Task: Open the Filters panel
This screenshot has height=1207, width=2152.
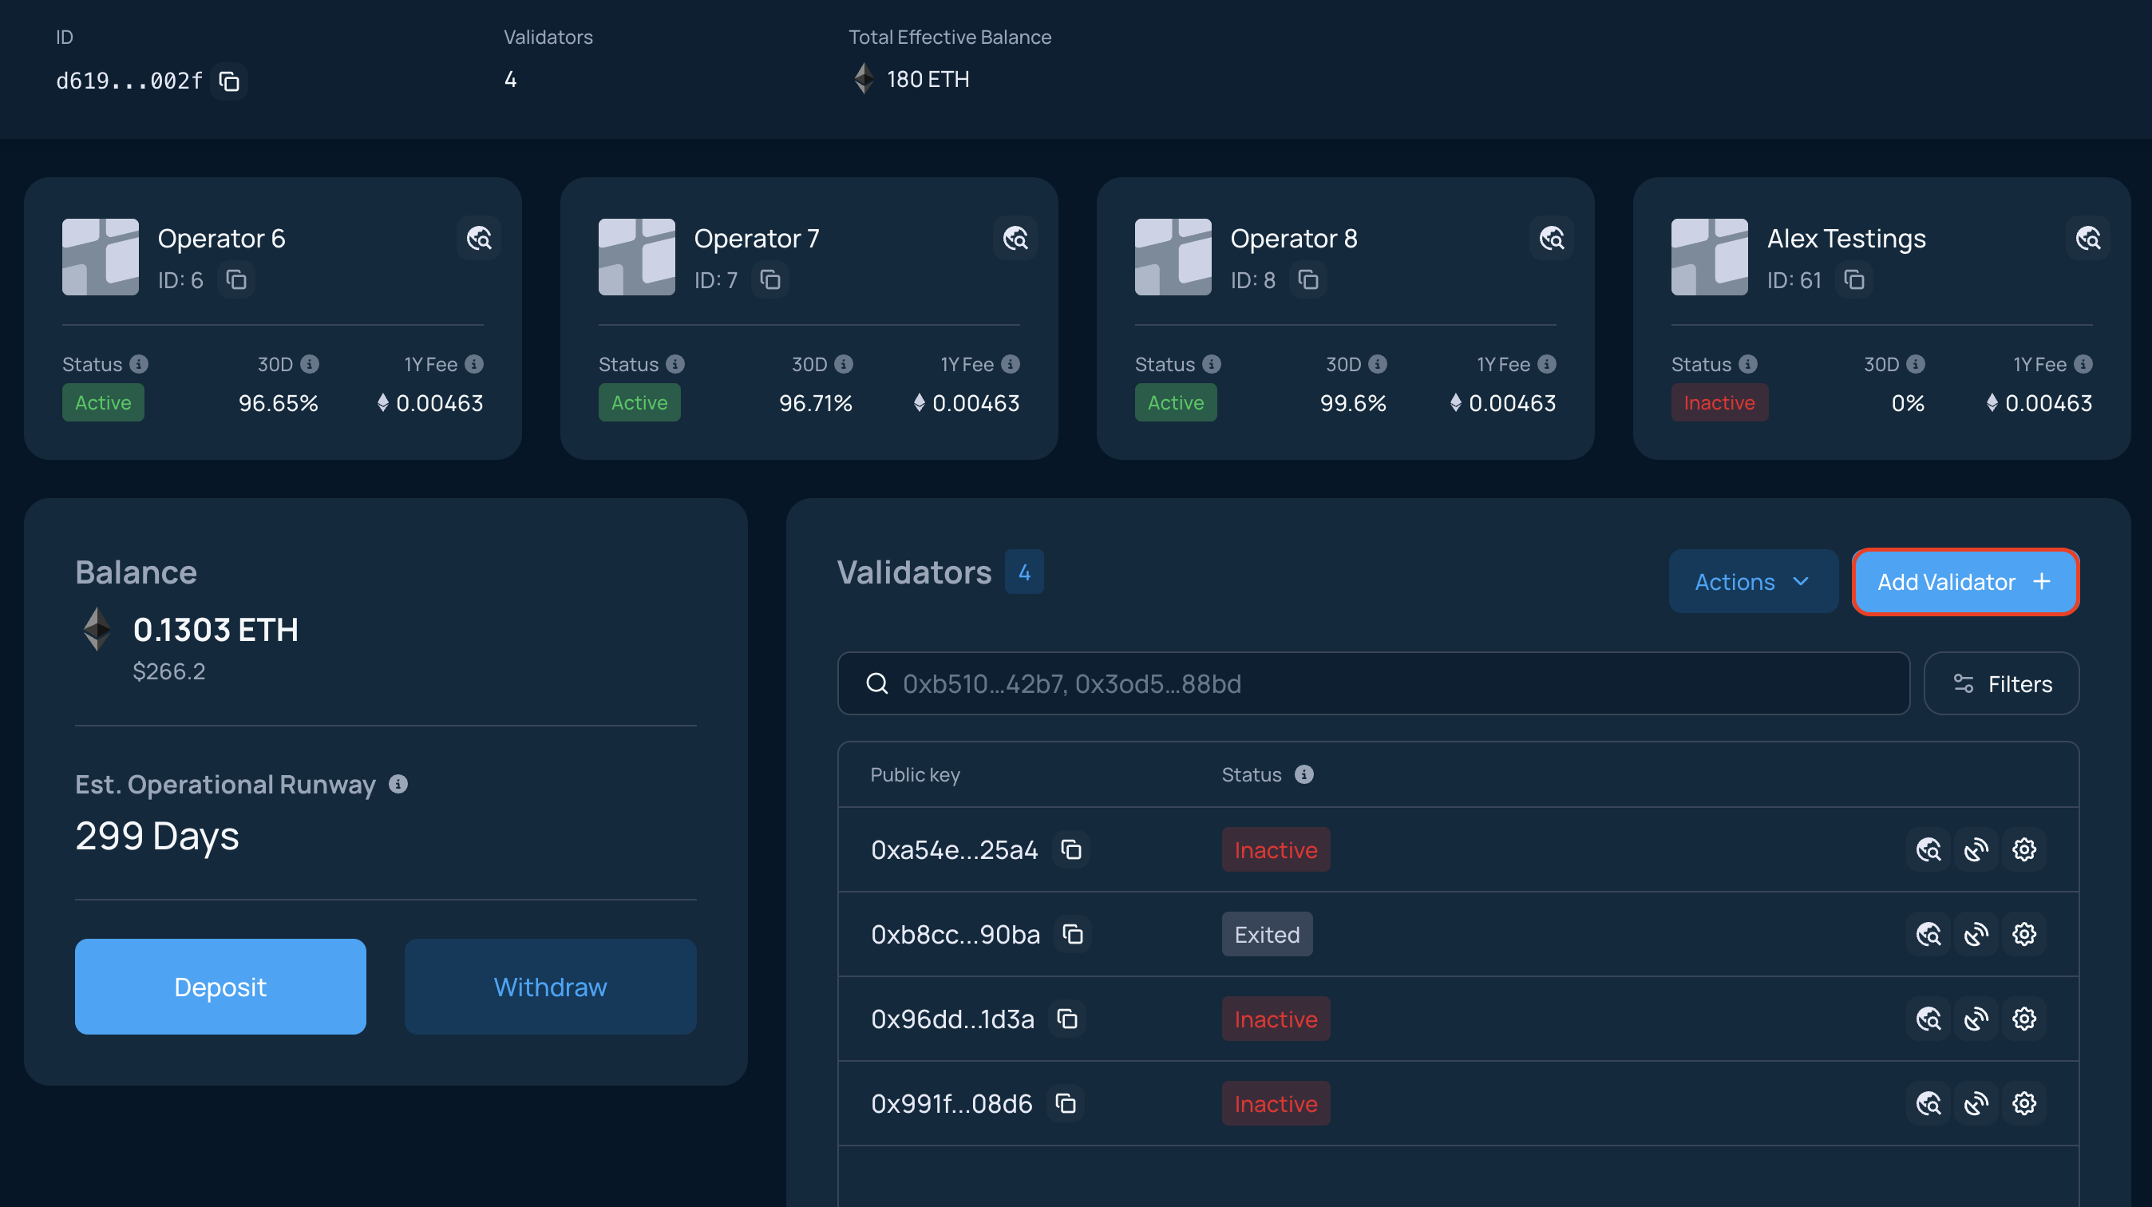Action: click(x=2002, y=683)
